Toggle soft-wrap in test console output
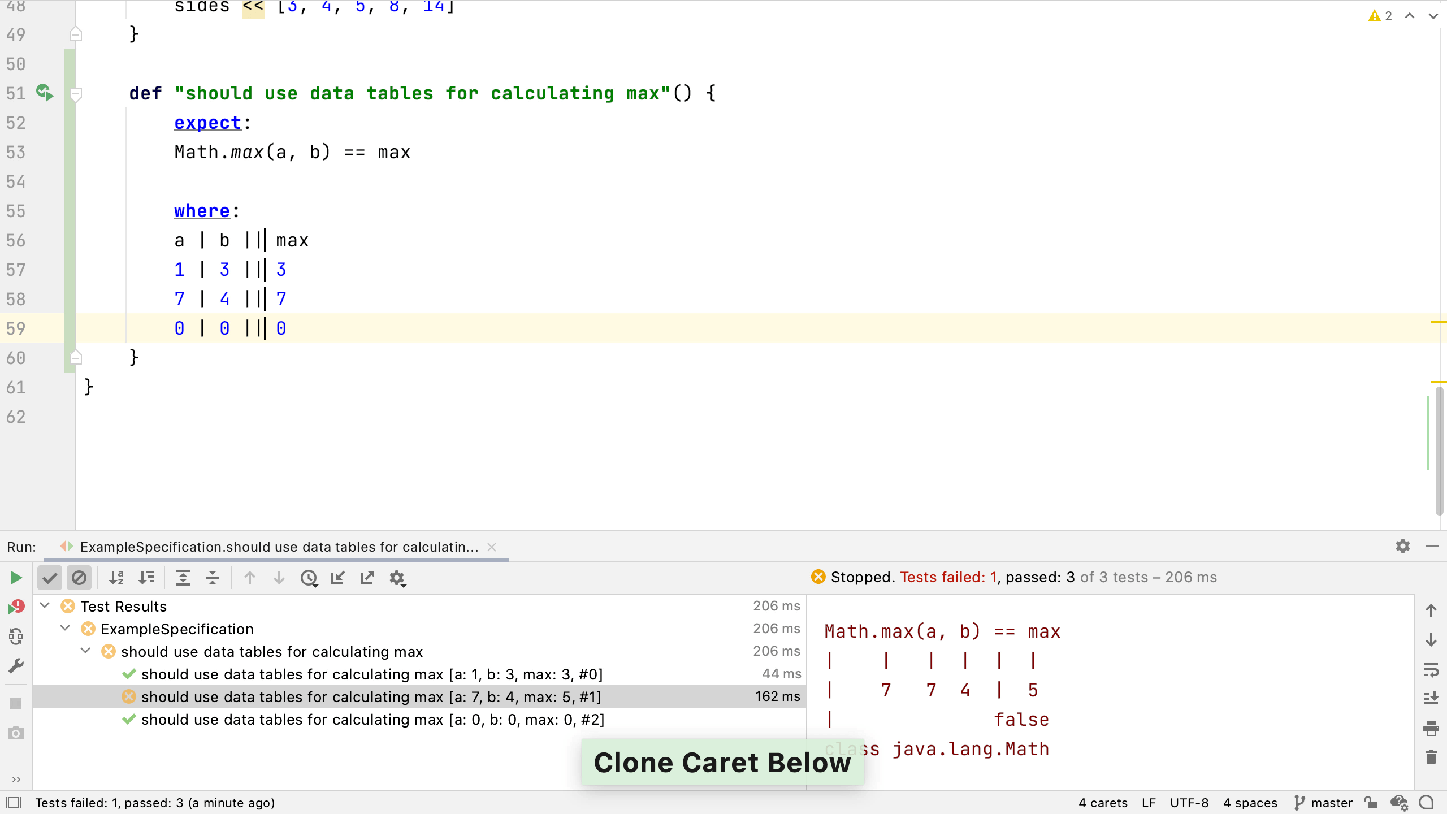1447x814 pixels. coord(1431,669)
